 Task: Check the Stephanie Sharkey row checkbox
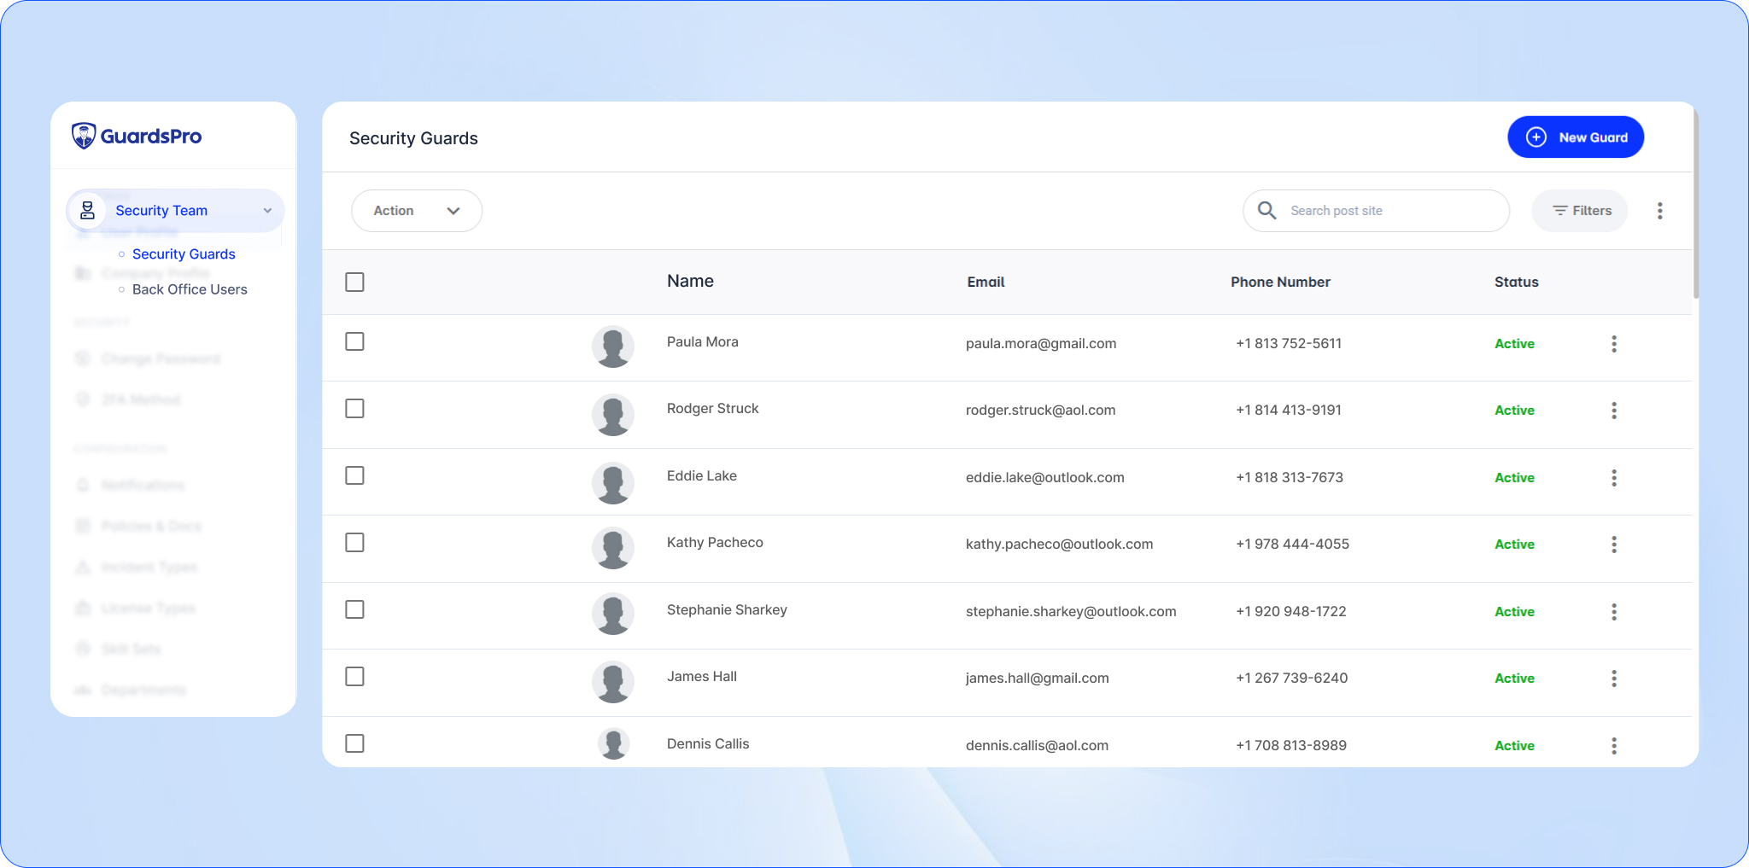[354, 609]
